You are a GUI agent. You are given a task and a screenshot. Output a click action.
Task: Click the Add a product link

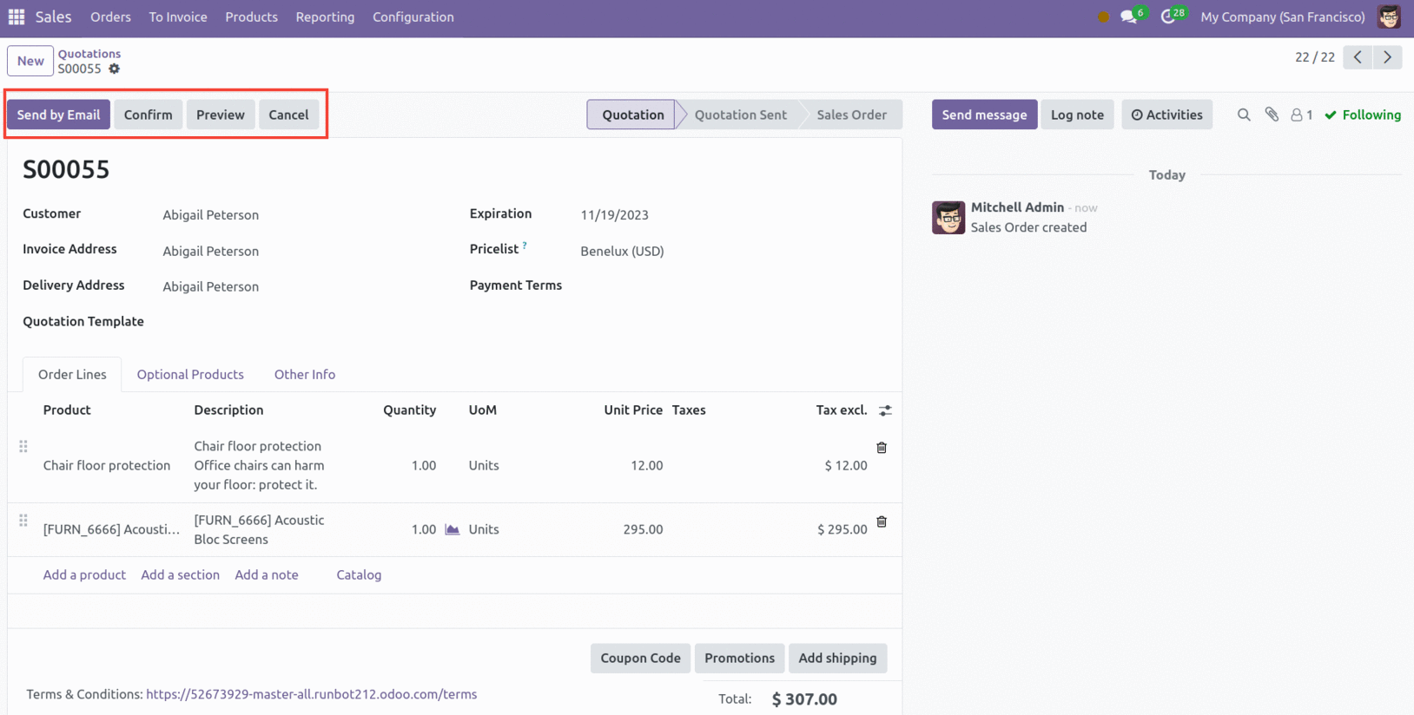84,574
